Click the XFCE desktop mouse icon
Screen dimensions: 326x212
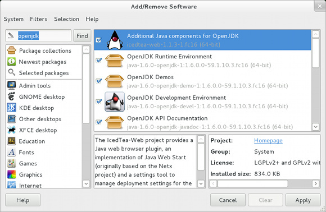(11, 130)
